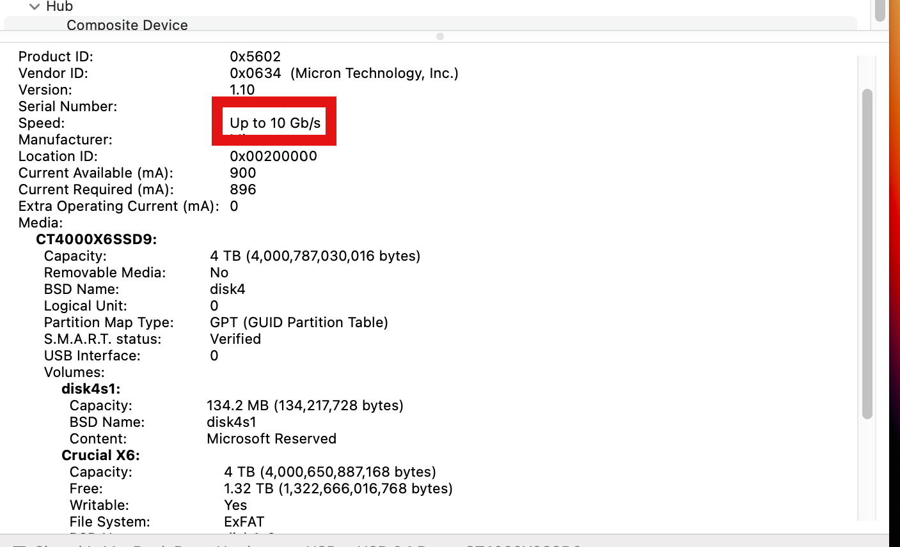This screenshot has width=900, height=547.
Task: Click the "Volumes:" label
Action: click(x=74, y=373)
